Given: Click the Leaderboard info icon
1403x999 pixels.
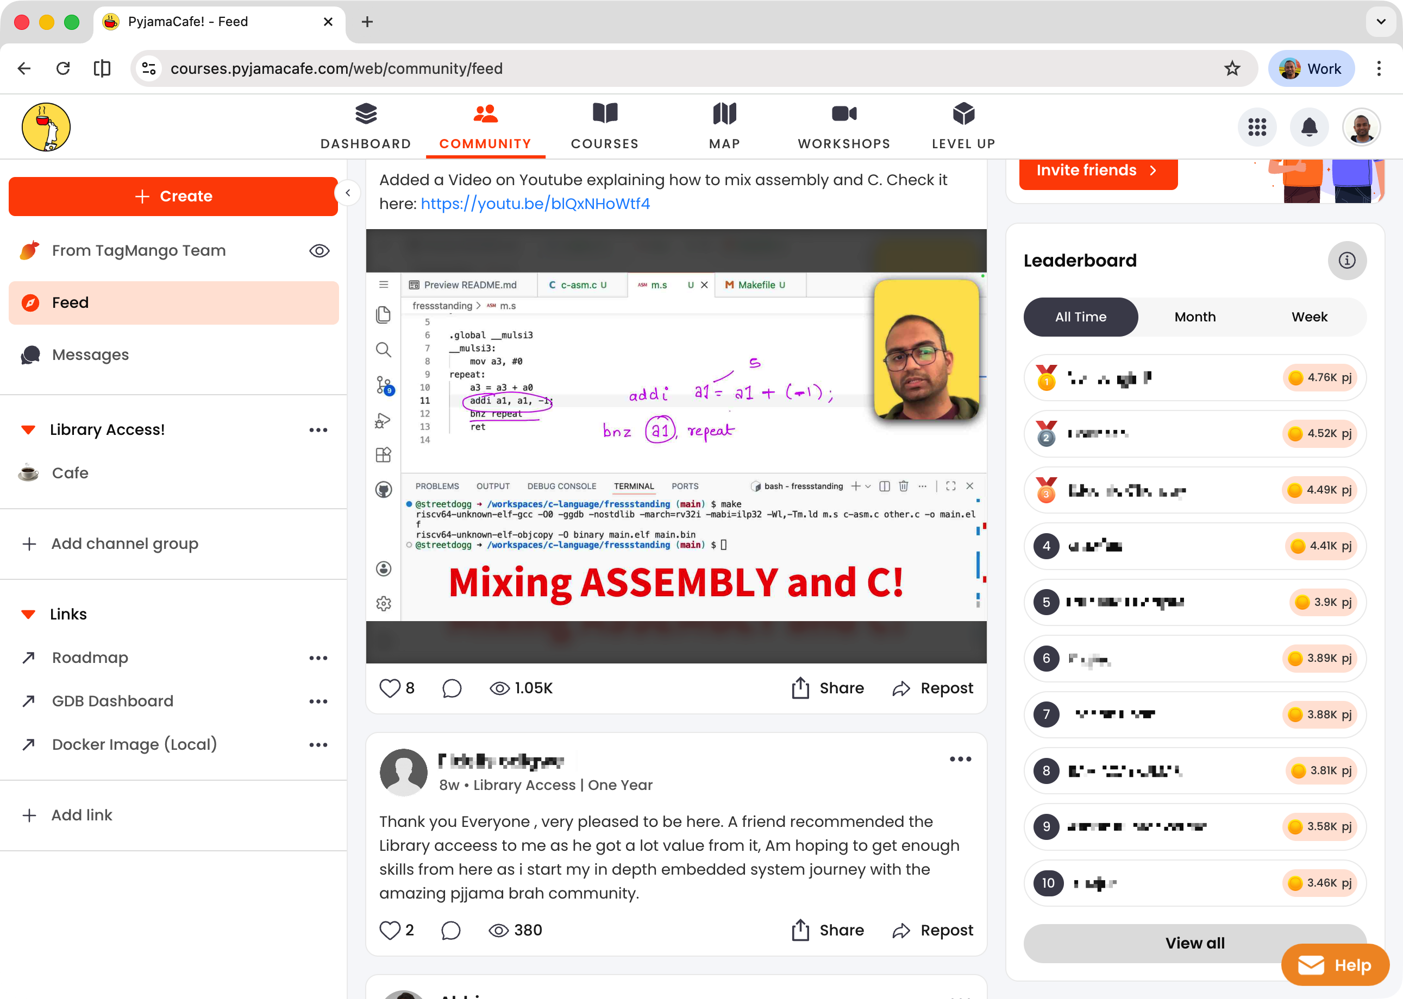Looking at the screenshot, I should (1346, 260).
